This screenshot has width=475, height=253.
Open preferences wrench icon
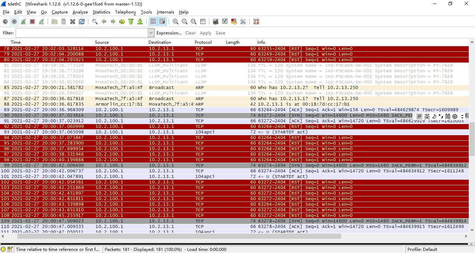pyautogui.click(x=243, y=22)
